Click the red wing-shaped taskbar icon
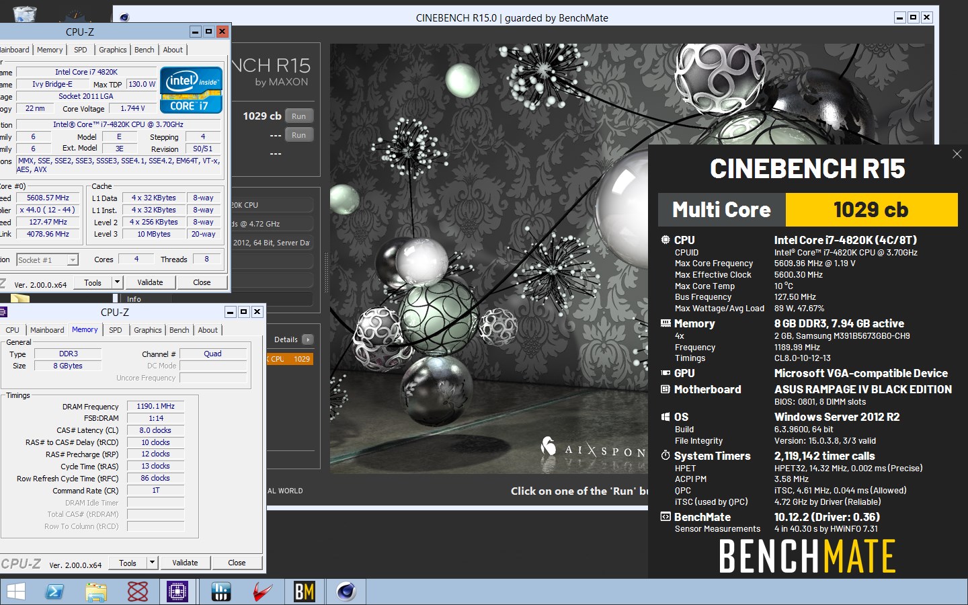This screenshot has height=605, width=968. pos(262,592)
